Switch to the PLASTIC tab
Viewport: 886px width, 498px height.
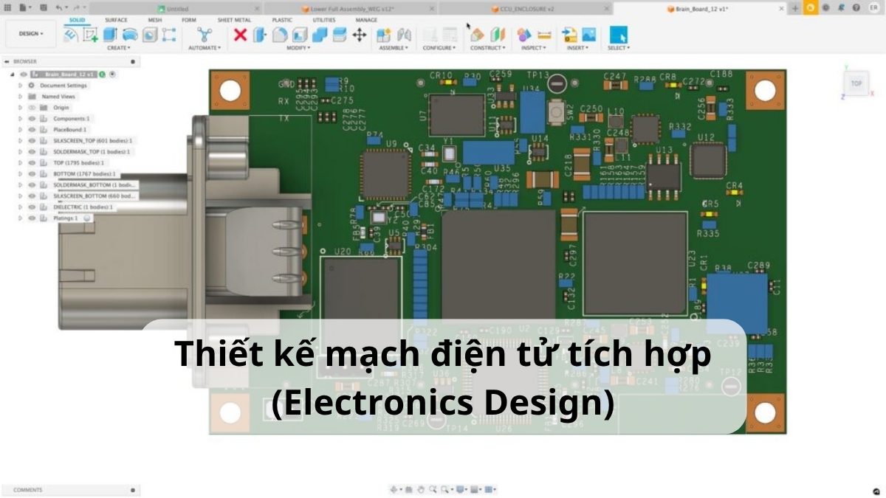point(282,20)
